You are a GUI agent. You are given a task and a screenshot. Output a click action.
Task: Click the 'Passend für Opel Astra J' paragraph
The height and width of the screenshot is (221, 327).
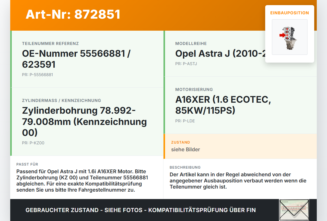[x=82, y=181]
